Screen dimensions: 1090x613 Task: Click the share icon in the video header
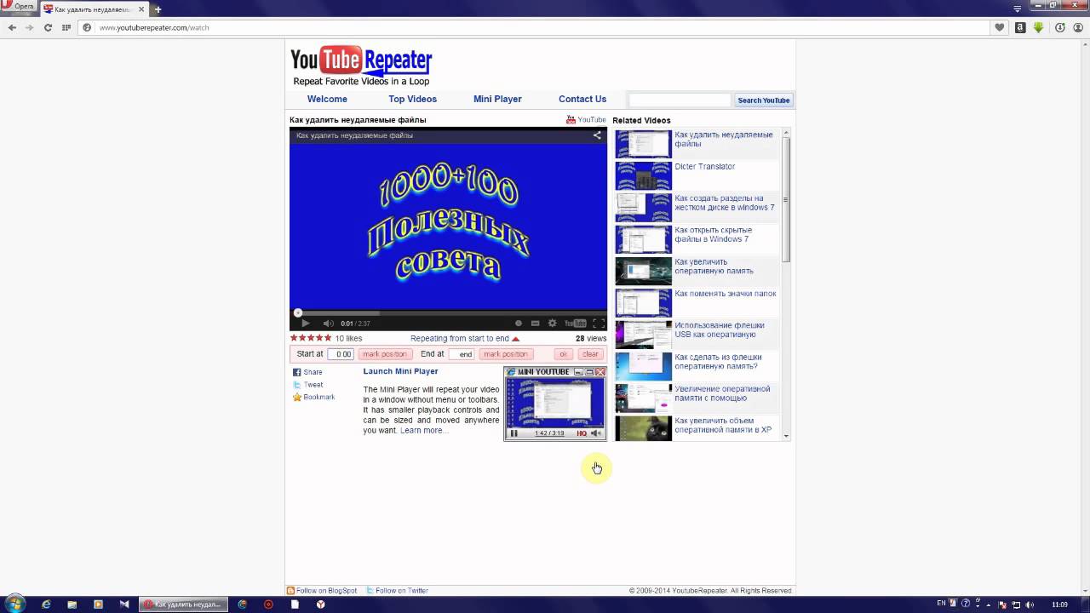pyautogui.click(x=597, y=135)
